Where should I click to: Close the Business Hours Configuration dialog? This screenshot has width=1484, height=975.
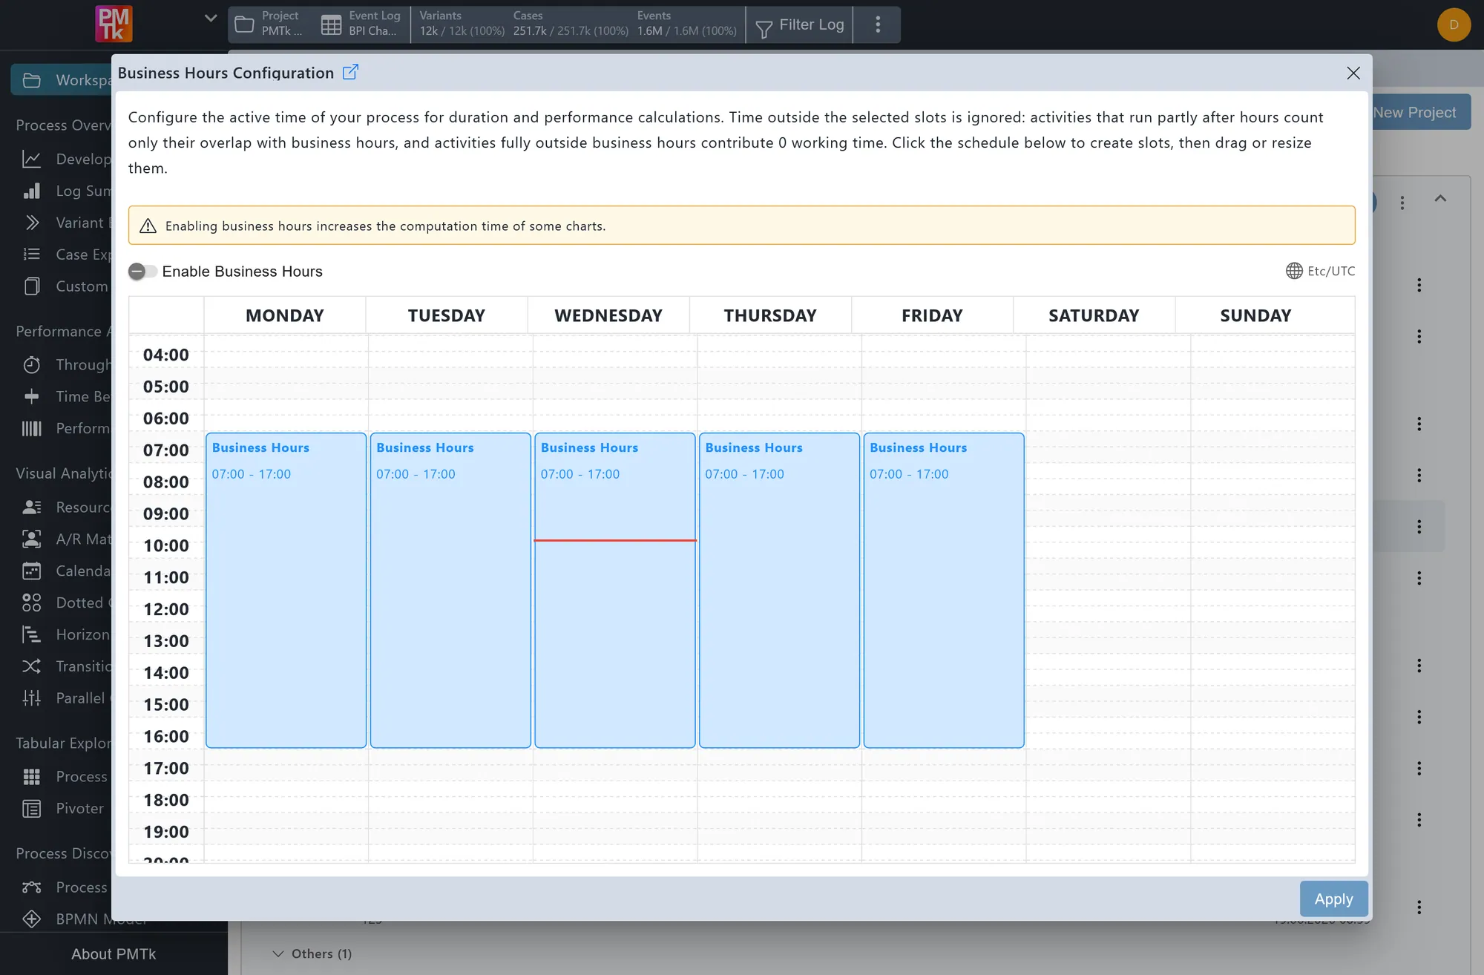click(x=1353, y=73)
